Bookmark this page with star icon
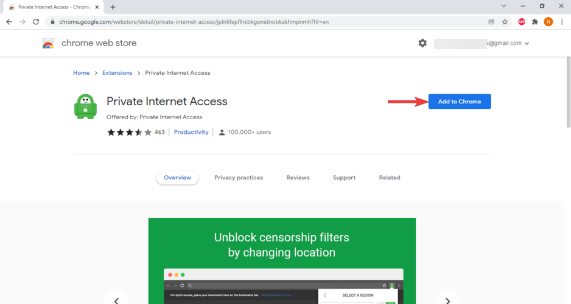 [x=505, y=21]
